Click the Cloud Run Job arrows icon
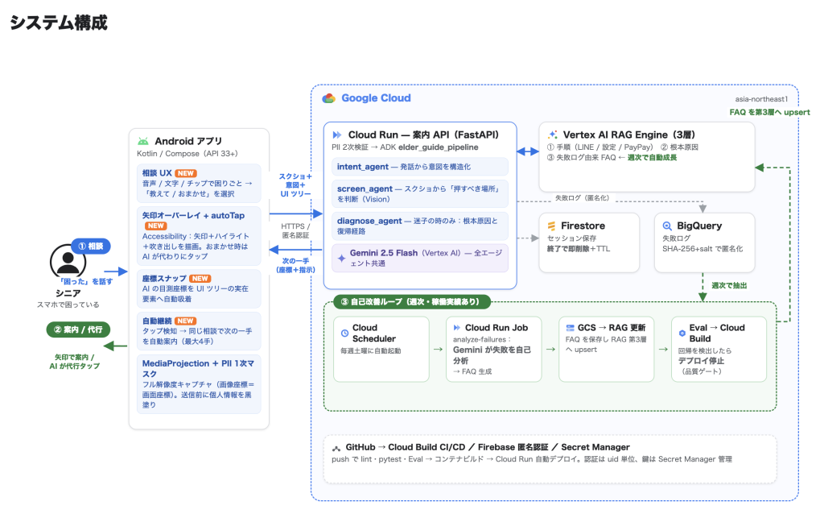 tap(457, 327)
